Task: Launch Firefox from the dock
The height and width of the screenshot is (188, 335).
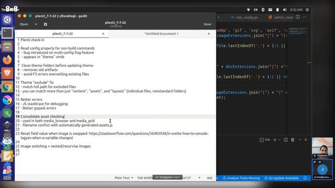Action: coord(7,60)
